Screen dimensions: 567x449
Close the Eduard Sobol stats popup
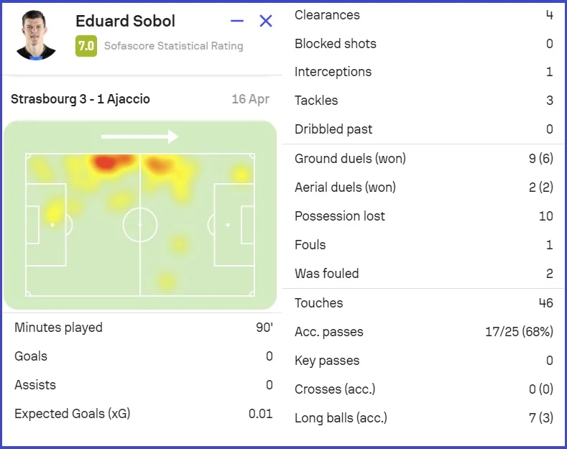266,22
